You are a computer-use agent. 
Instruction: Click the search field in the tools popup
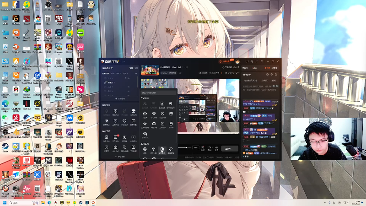click(x=158, y=93)
